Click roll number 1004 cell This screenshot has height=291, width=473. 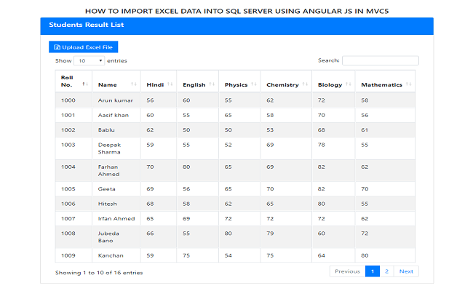click(x=68, y=167)
